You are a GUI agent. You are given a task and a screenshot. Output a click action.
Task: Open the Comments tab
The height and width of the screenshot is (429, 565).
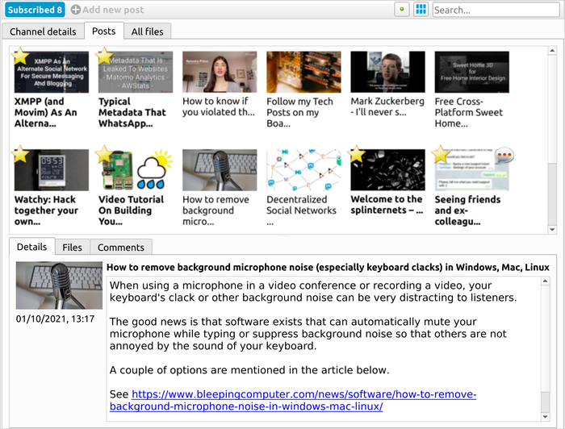click(x=120, y=248)
